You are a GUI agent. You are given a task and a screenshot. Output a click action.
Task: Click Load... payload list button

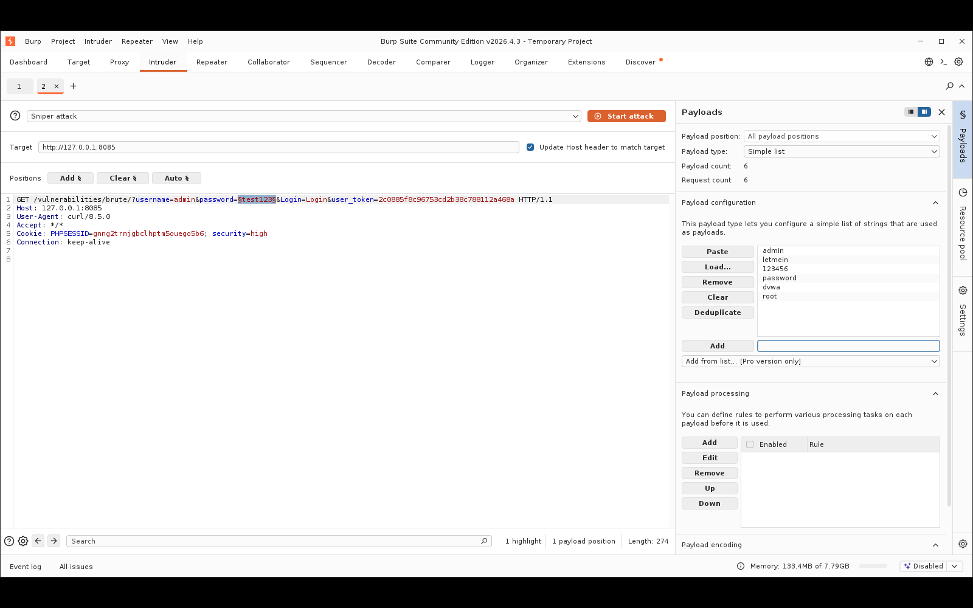(x=718, y=267)
